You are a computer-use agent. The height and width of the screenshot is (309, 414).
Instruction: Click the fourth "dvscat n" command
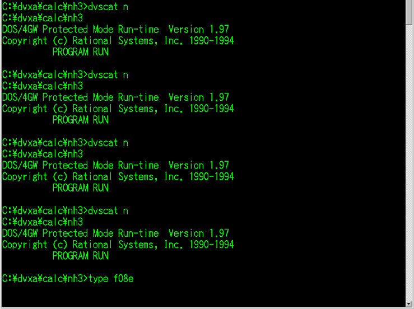pos(108,210)
